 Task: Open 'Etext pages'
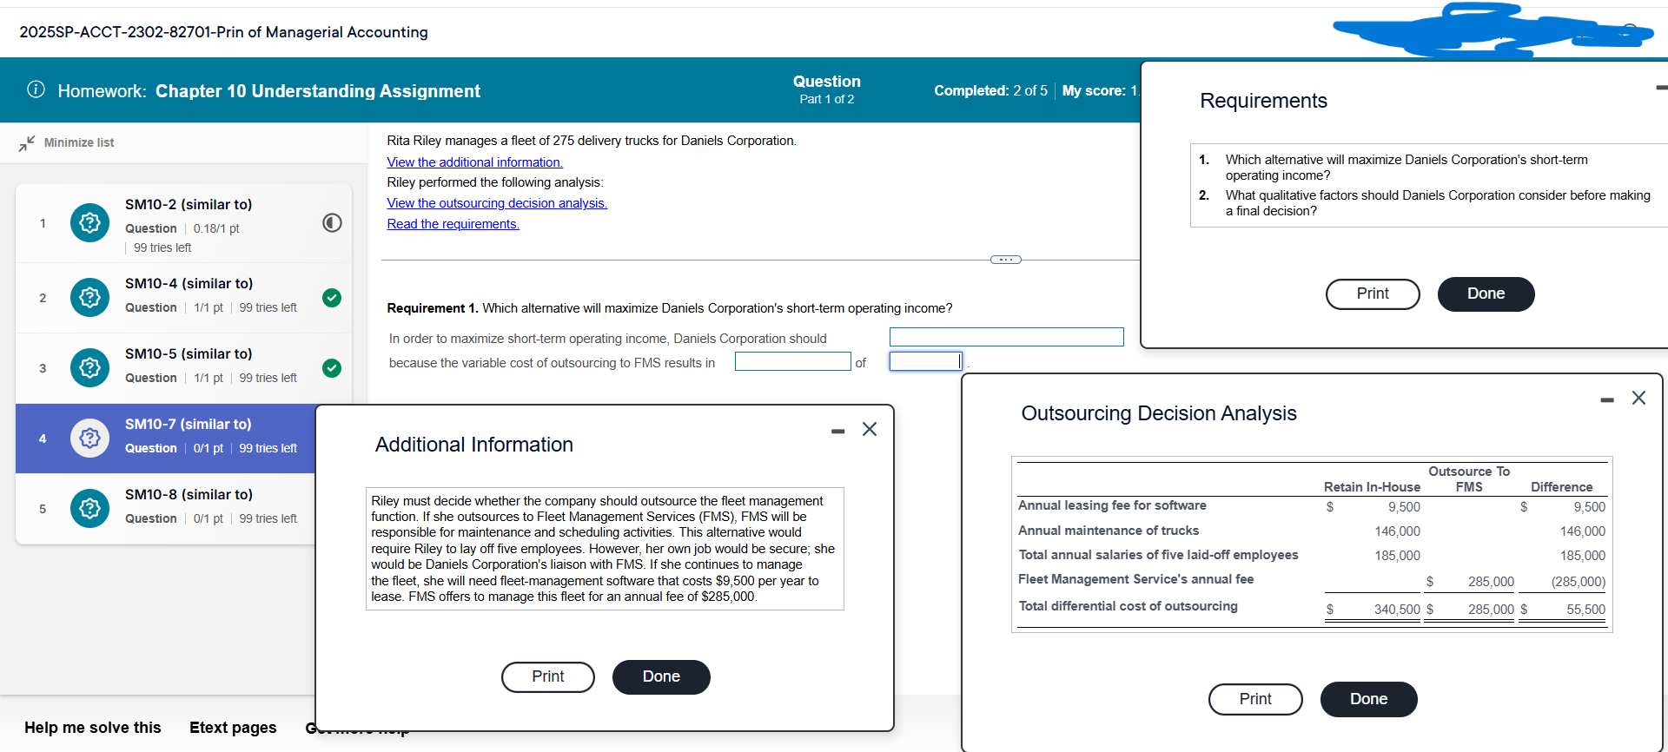pyautogui.click(x=233, y=728)
